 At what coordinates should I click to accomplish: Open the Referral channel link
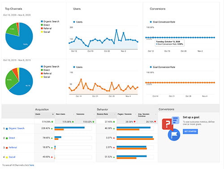pos(13,147)
